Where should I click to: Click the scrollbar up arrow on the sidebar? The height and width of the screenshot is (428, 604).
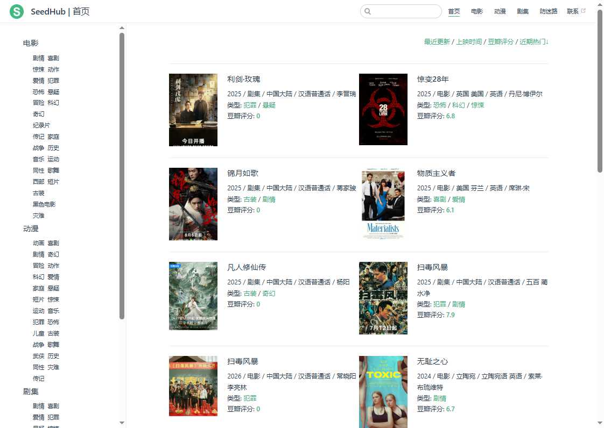(122, 27)
